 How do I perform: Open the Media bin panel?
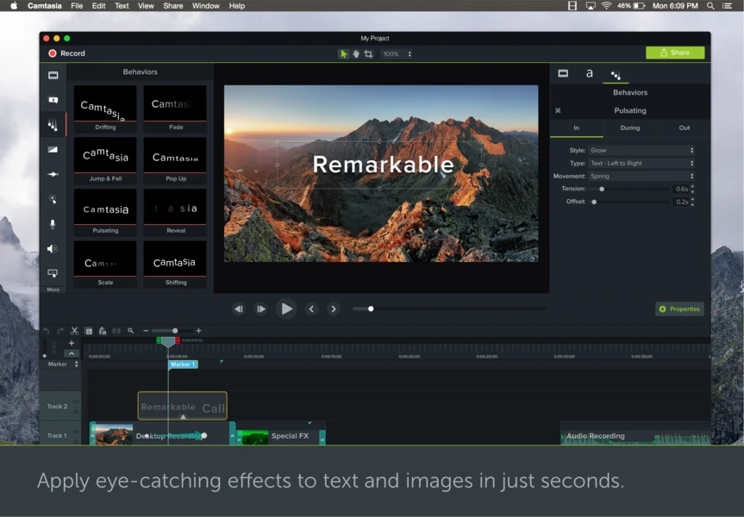[x=52, y=74]
